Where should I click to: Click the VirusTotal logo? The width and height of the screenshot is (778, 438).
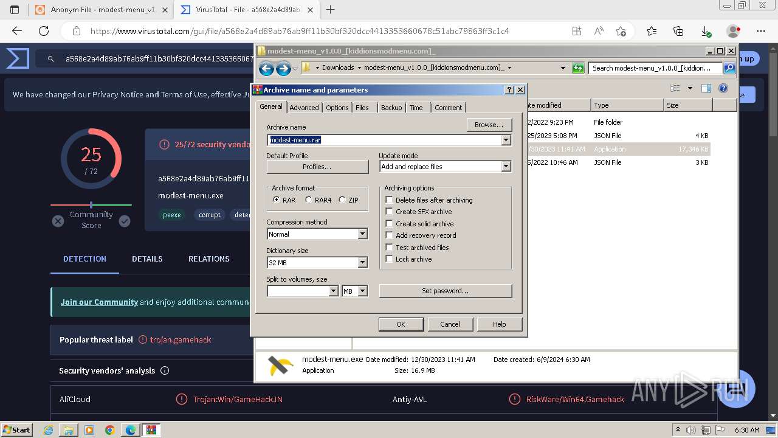[x=18, y=58]
